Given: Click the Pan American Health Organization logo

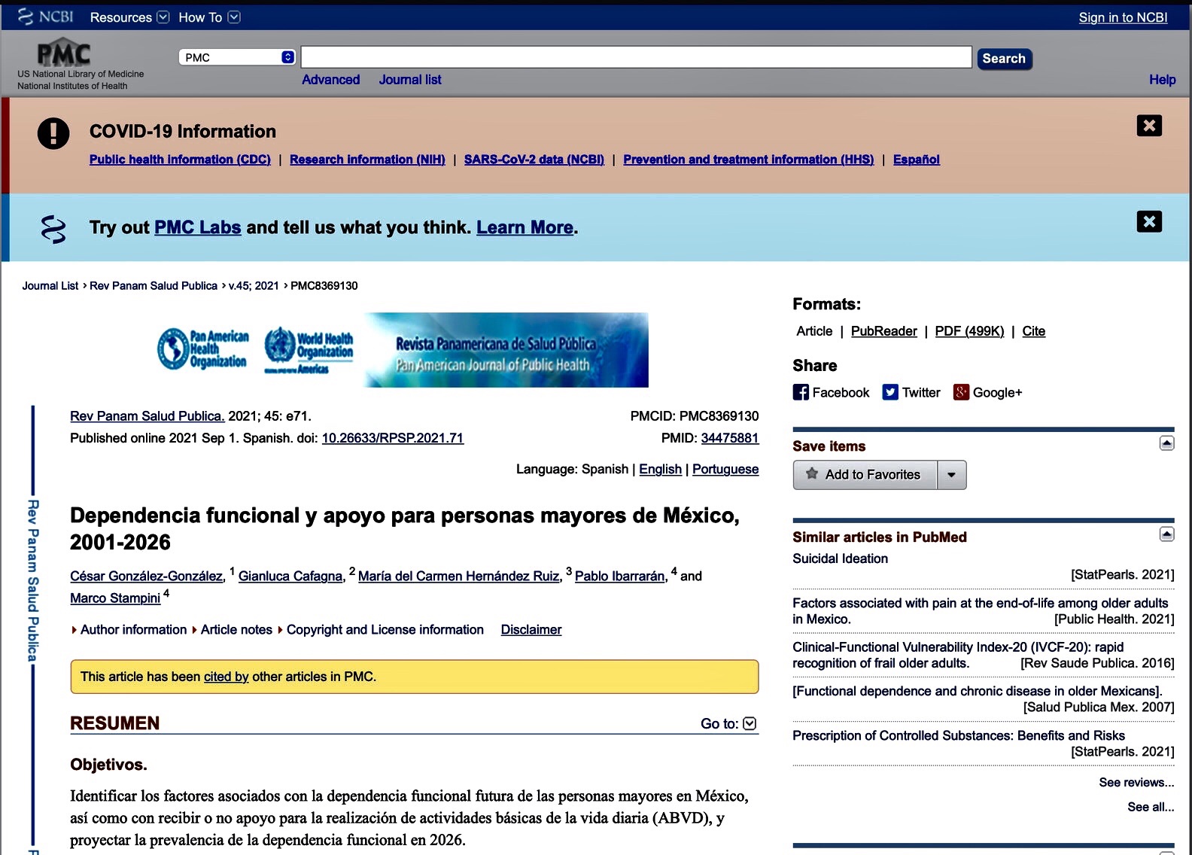Looking at the screenshot, I should pos(203,350).
